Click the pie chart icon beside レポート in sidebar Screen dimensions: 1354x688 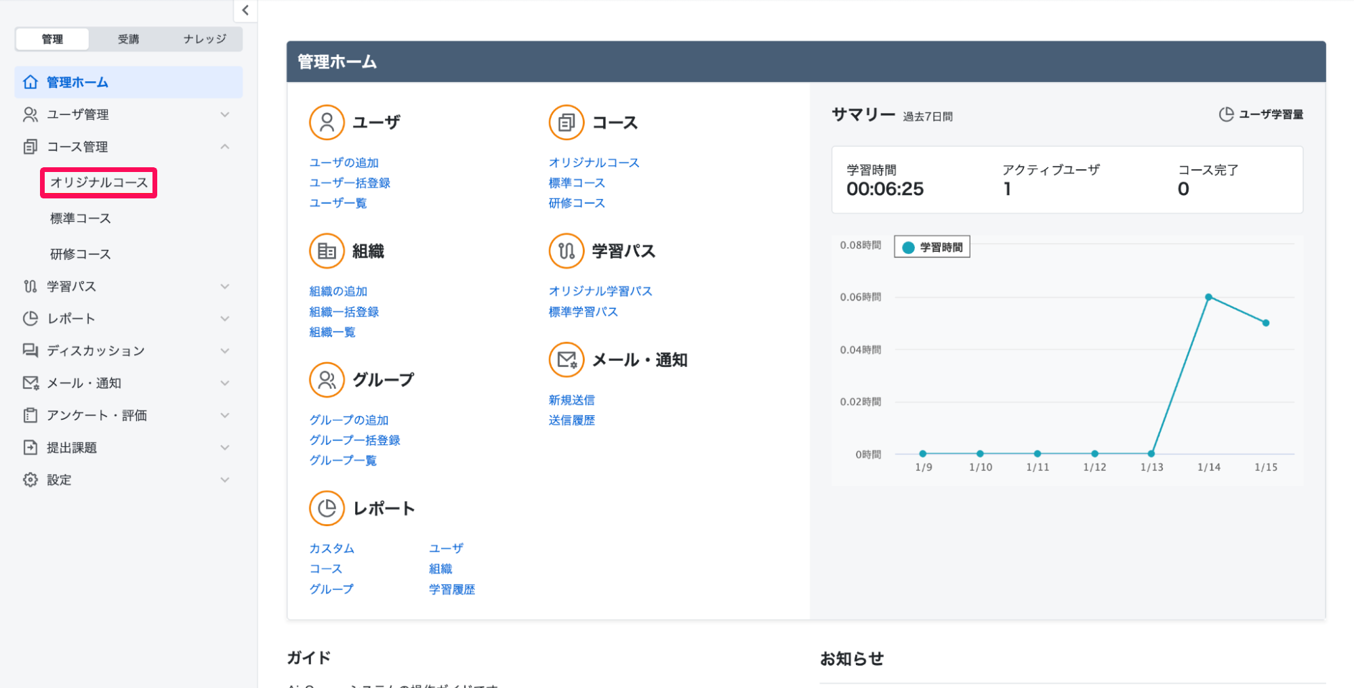tap(30, 318)
